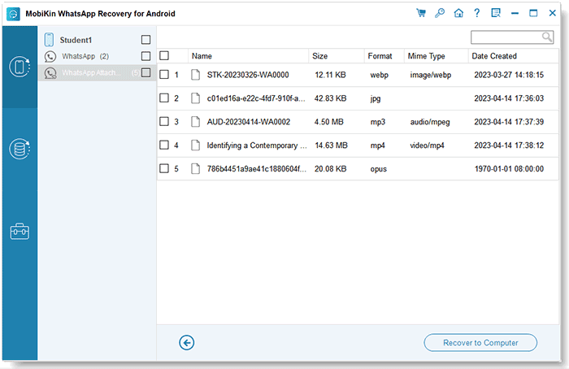Click the 42.83 KB size cell

(x=330, y=98)
